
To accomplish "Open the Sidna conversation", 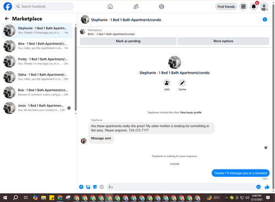I will [x=37, y=77].
